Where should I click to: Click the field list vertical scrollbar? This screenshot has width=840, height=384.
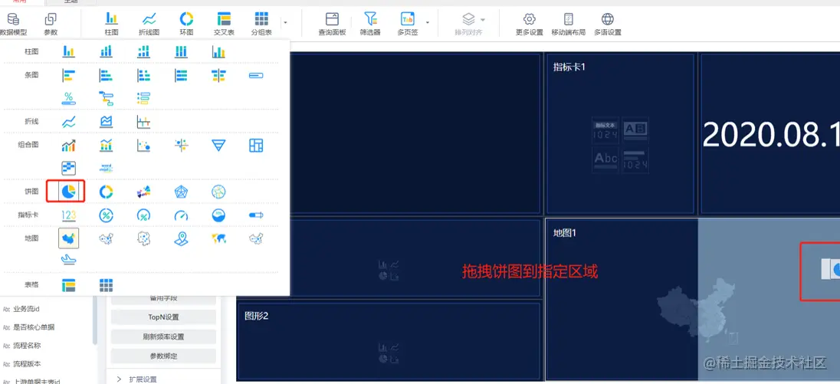(95, 321)
